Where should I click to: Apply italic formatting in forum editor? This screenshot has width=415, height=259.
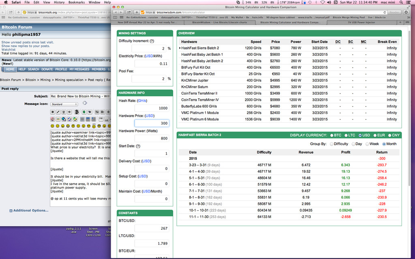58,112
